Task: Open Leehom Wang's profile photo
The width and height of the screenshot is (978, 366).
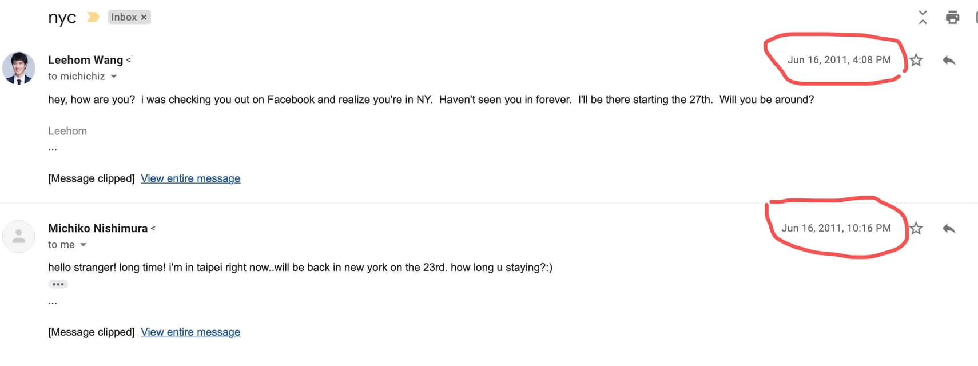Action: 19,68
